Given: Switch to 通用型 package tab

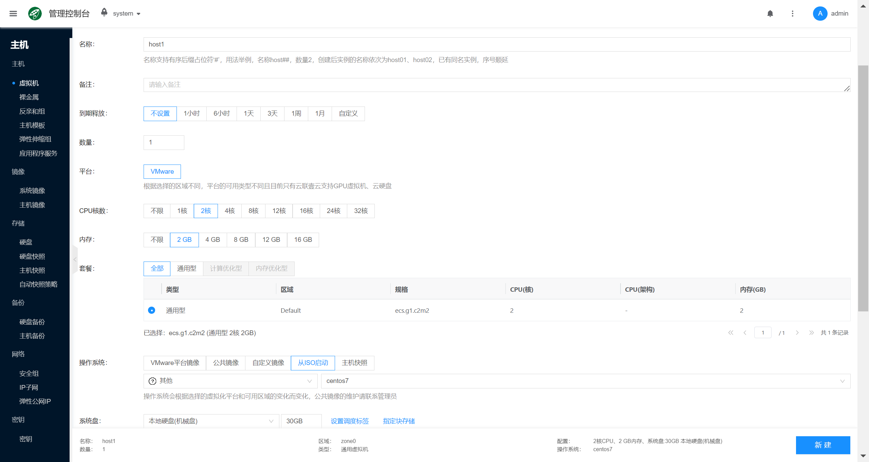Looking at the screenshot, I should point(187,269).
